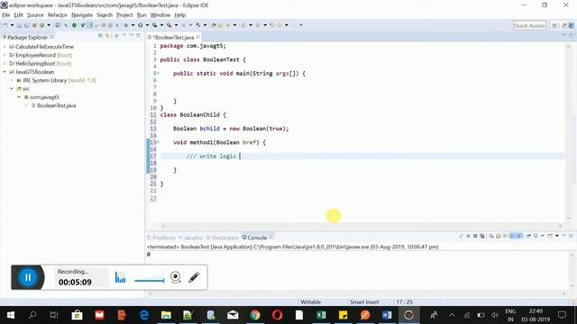This screenshot has width=577, height=324.
Task: Open the Windows notification center
Action: pyautogui.click(x=562, y=315)
